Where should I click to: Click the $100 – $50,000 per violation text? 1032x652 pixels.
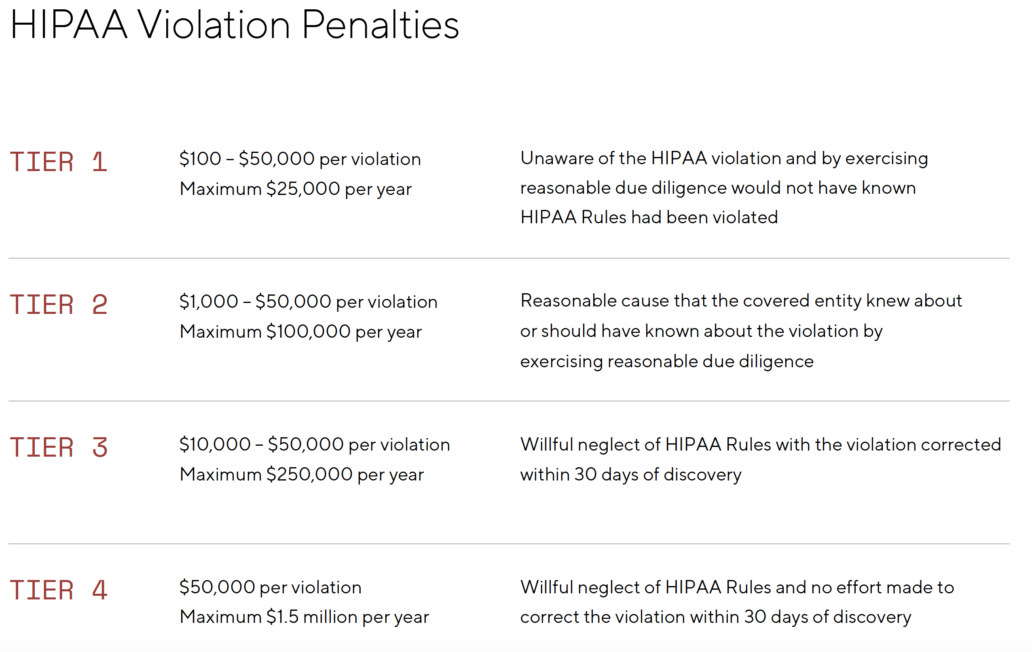(x=300, y=159)
